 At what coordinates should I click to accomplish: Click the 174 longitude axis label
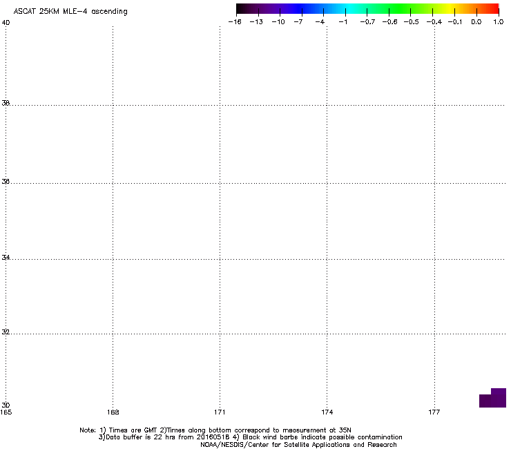click(327, 412)
